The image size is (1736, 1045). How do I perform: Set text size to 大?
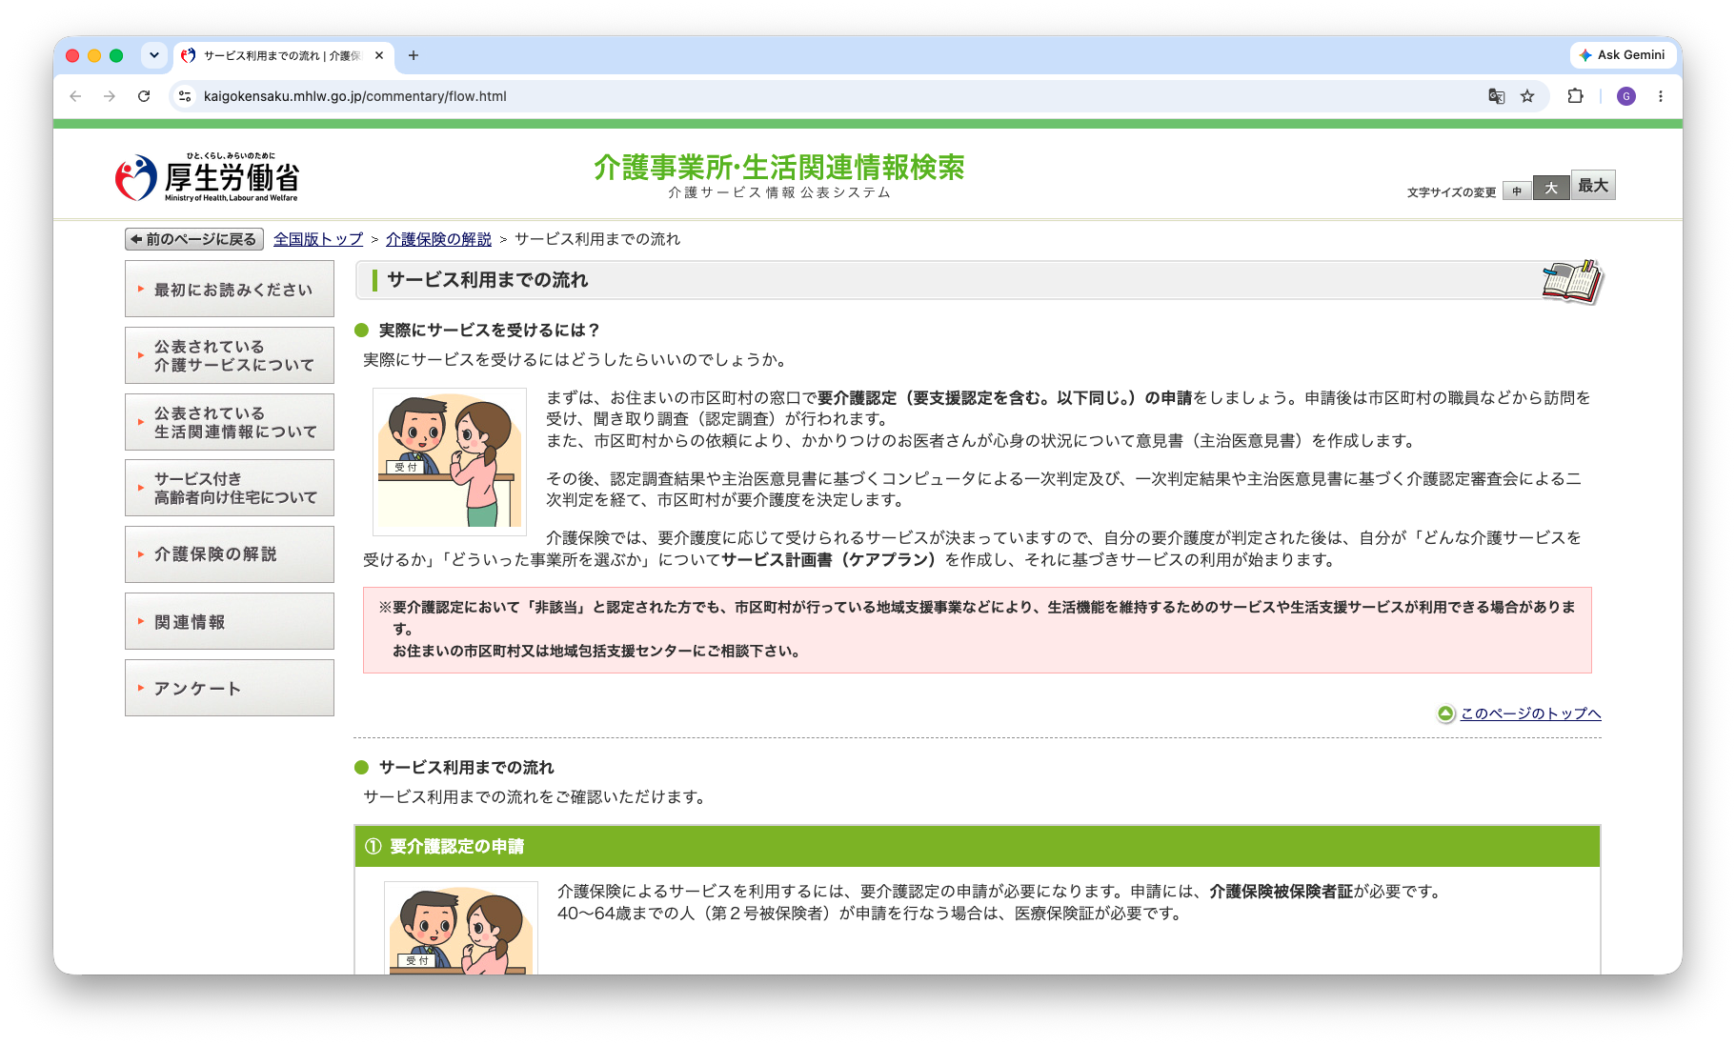[x=1551, y=188]
